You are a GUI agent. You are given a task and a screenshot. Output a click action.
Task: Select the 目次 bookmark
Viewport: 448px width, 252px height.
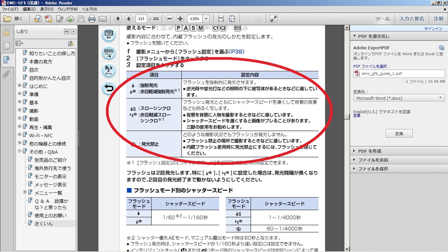click(34, 70)
